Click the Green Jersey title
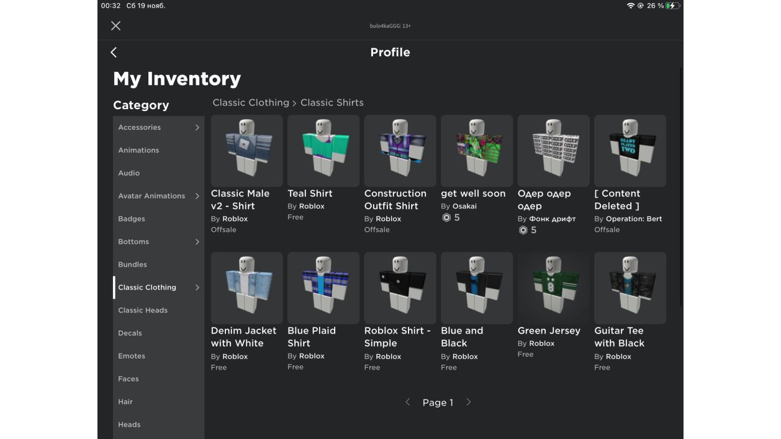 [x=549, y=330]
